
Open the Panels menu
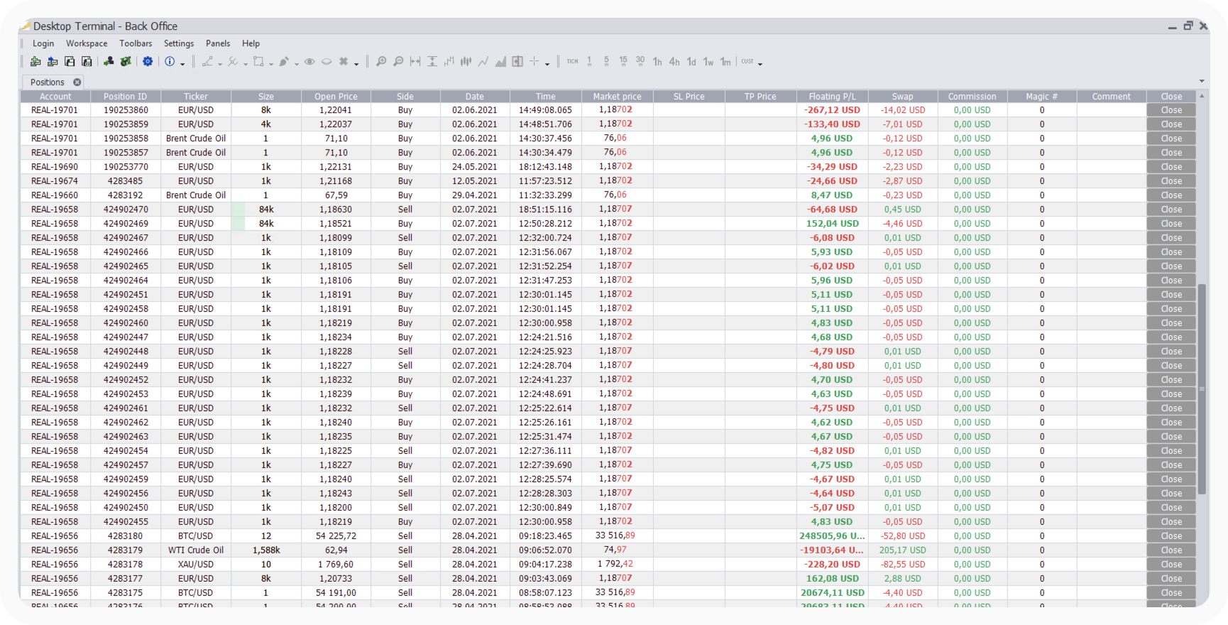point(218,43)
